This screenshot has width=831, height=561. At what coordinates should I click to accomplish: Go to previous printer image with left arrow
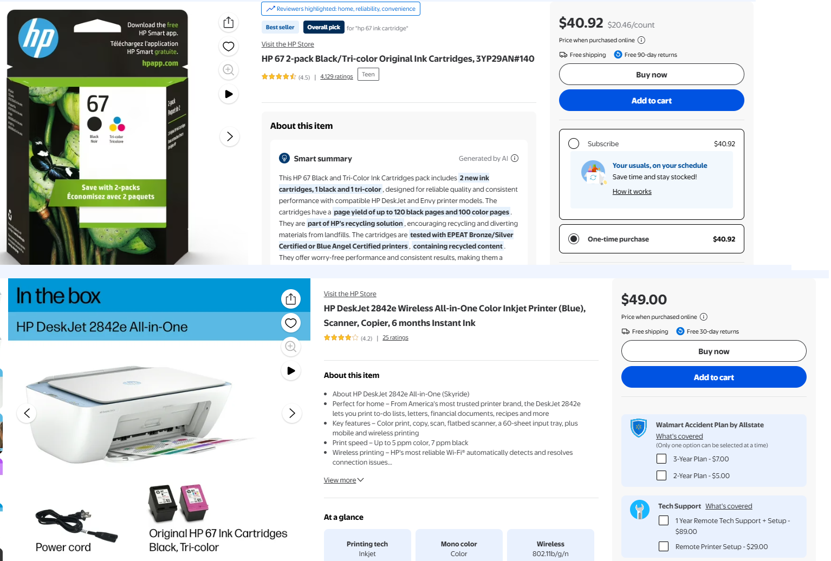pyautogui.click(x=27, y=413)
